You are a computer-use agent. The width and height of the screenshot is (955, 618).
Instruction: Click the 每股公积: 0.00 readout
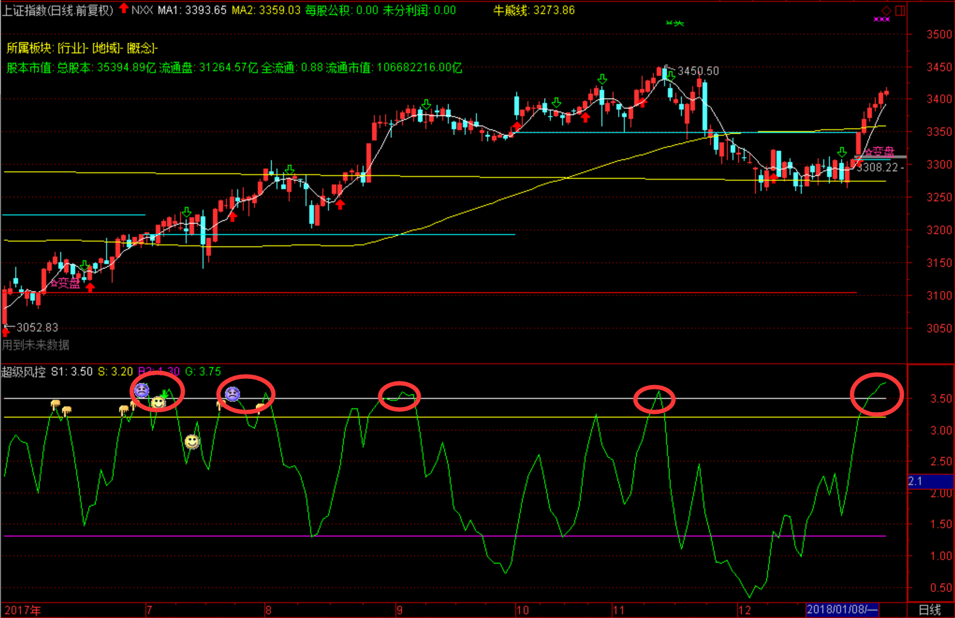click(341, 10)
